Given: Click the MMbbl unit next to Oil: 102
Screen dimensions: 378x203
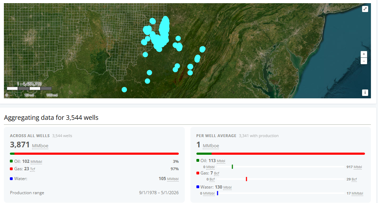Looking at the screenshot, I should click(x=36, y=161).
